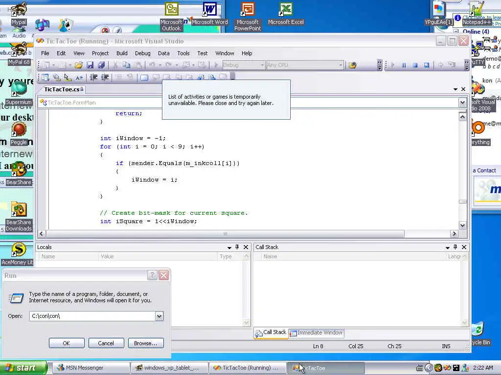This screenshot has width=501, height=375.
Task: Click Cancel in the Run dialog
Action: pos(106,343)
